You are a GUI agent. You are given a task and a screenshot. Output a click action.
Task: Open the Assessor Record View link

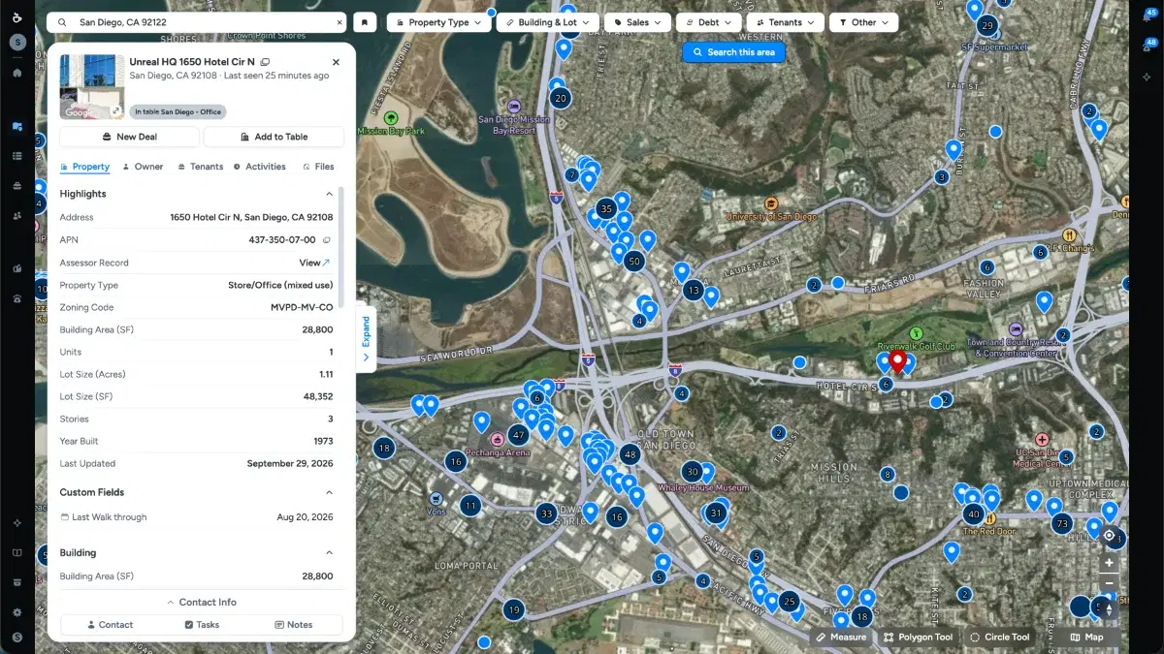(314, 263)
